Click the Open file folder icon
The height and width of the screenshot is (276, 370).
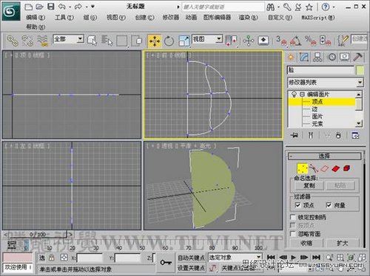point(39,7)
